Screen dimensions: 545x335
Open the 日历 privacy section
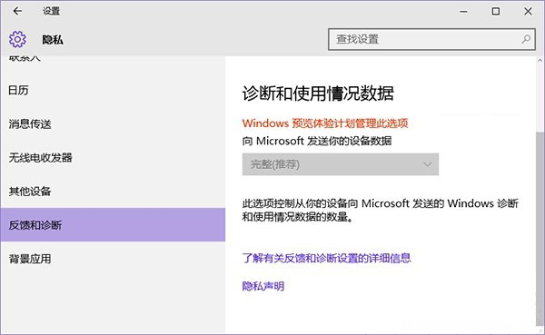click(113, 91)
